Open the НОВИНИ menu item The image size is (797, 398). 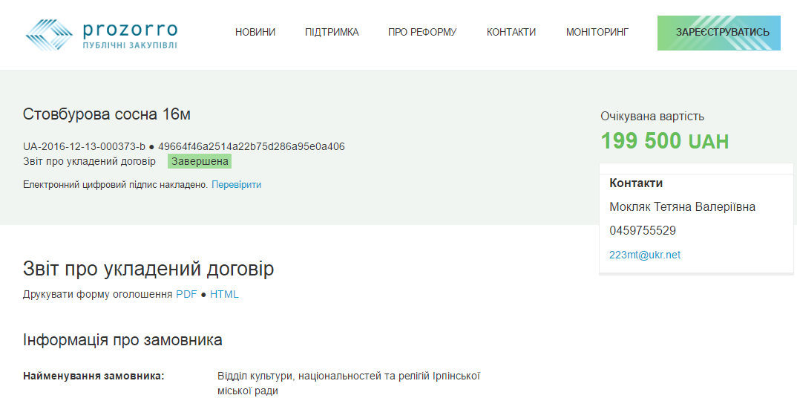[x=255, y=32]
